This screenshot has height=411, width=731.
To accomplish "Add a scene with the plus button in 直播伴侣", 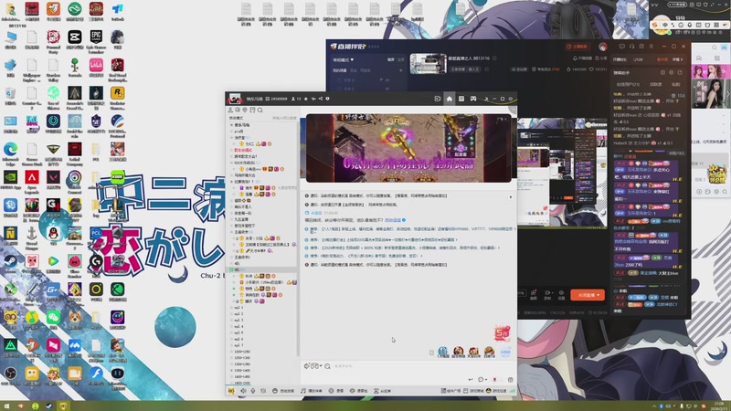I will coord(400,70).
